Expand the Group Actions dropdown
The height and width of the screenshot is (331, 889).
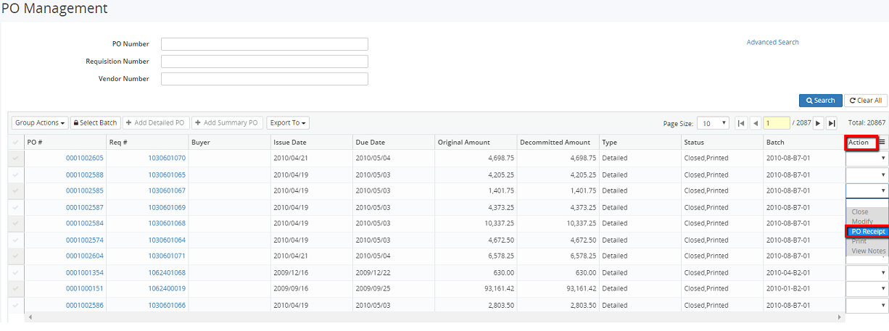coord(41,123)
